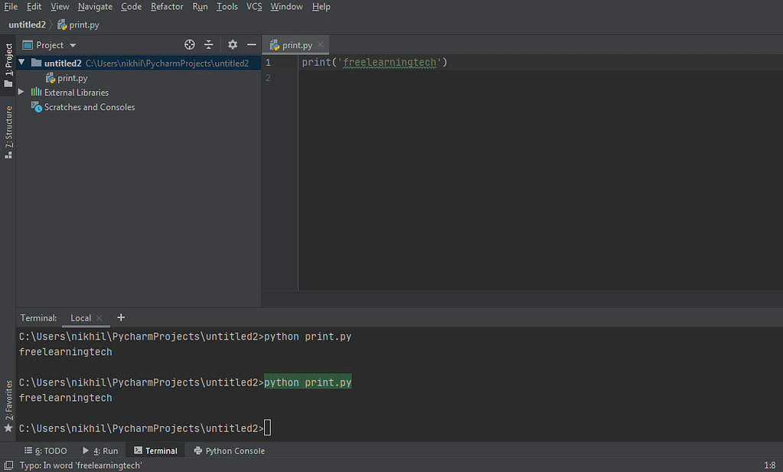Add a new terminal session with plus

coord(121,317)
